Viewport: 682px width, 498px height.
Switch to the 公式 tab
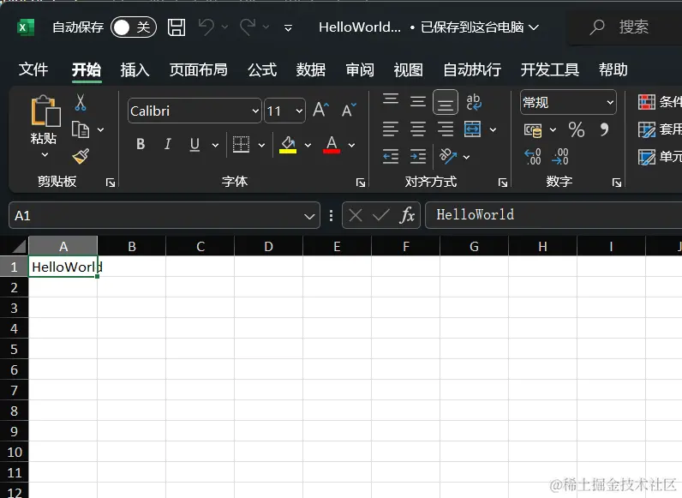[262, 69]
